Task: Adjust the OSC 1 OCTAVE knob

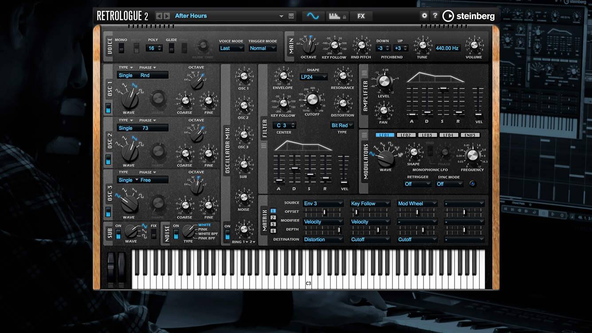Action: [196, 82]
